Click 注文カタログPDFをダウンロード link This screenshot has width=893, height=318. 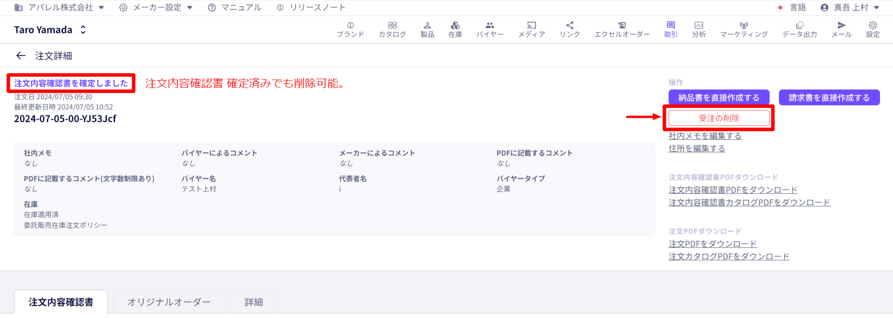pos(729,257)
